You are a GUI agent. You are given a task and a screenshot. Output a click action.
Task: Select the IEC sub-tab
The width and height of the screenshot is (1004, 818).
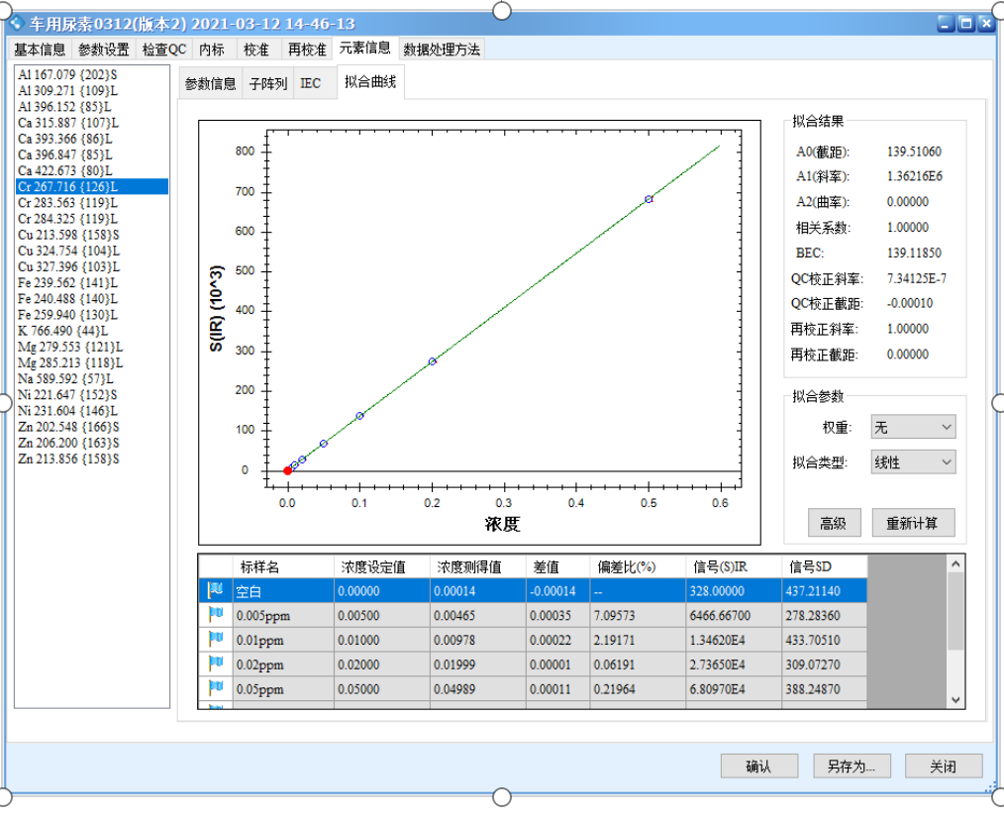310,84
